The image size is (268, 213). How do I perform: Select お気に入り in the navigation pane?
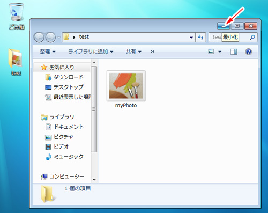(x=62, y=67)
